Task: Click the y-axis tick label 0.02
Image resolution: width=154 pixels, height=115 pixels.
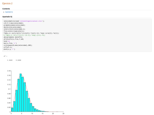Action: [x=9, y=107]
